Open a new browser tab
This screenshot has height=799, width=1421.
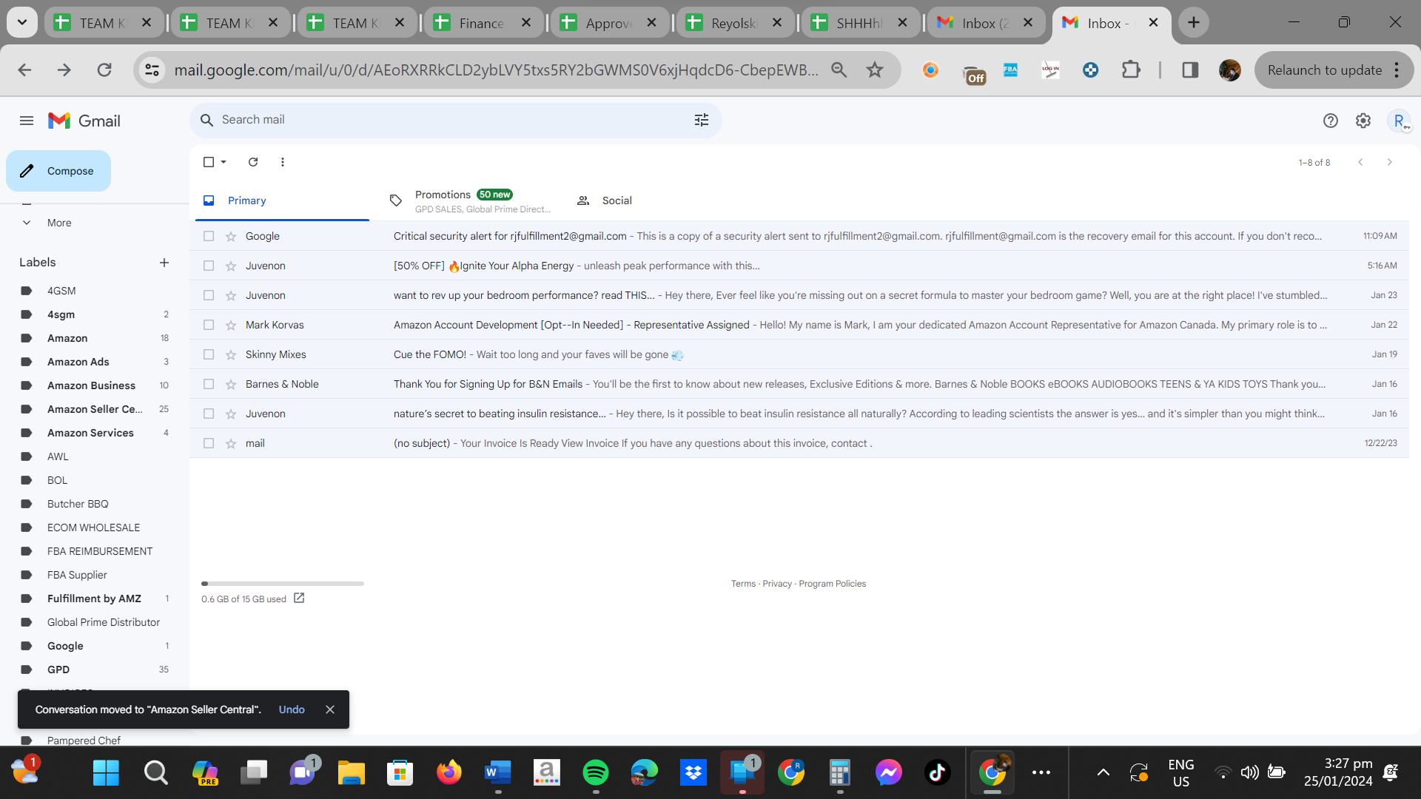point(1194,22)
